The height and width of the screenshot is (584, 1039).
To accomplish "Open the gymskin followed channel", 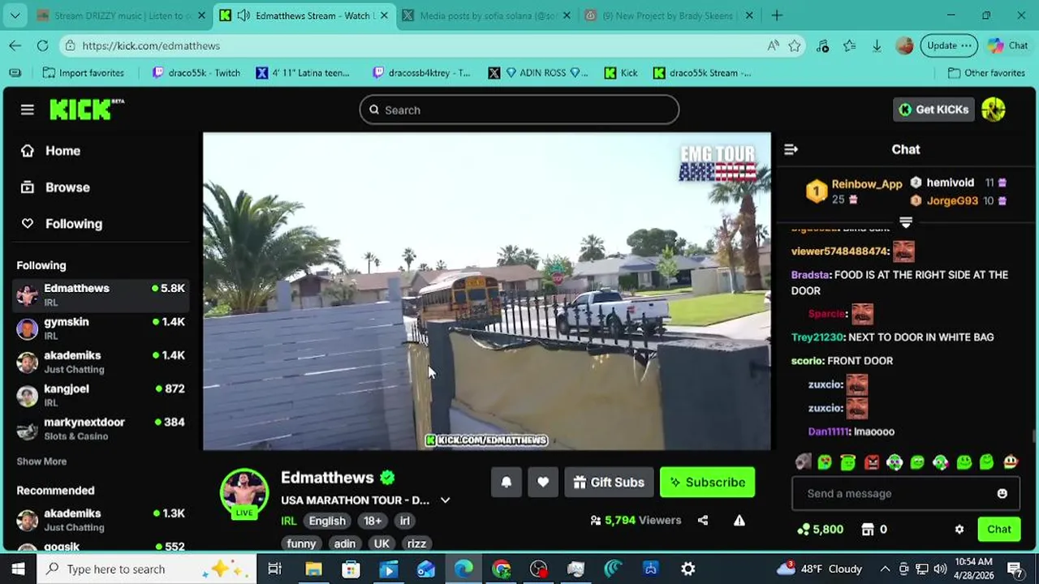I will click(x=101, y=328).
